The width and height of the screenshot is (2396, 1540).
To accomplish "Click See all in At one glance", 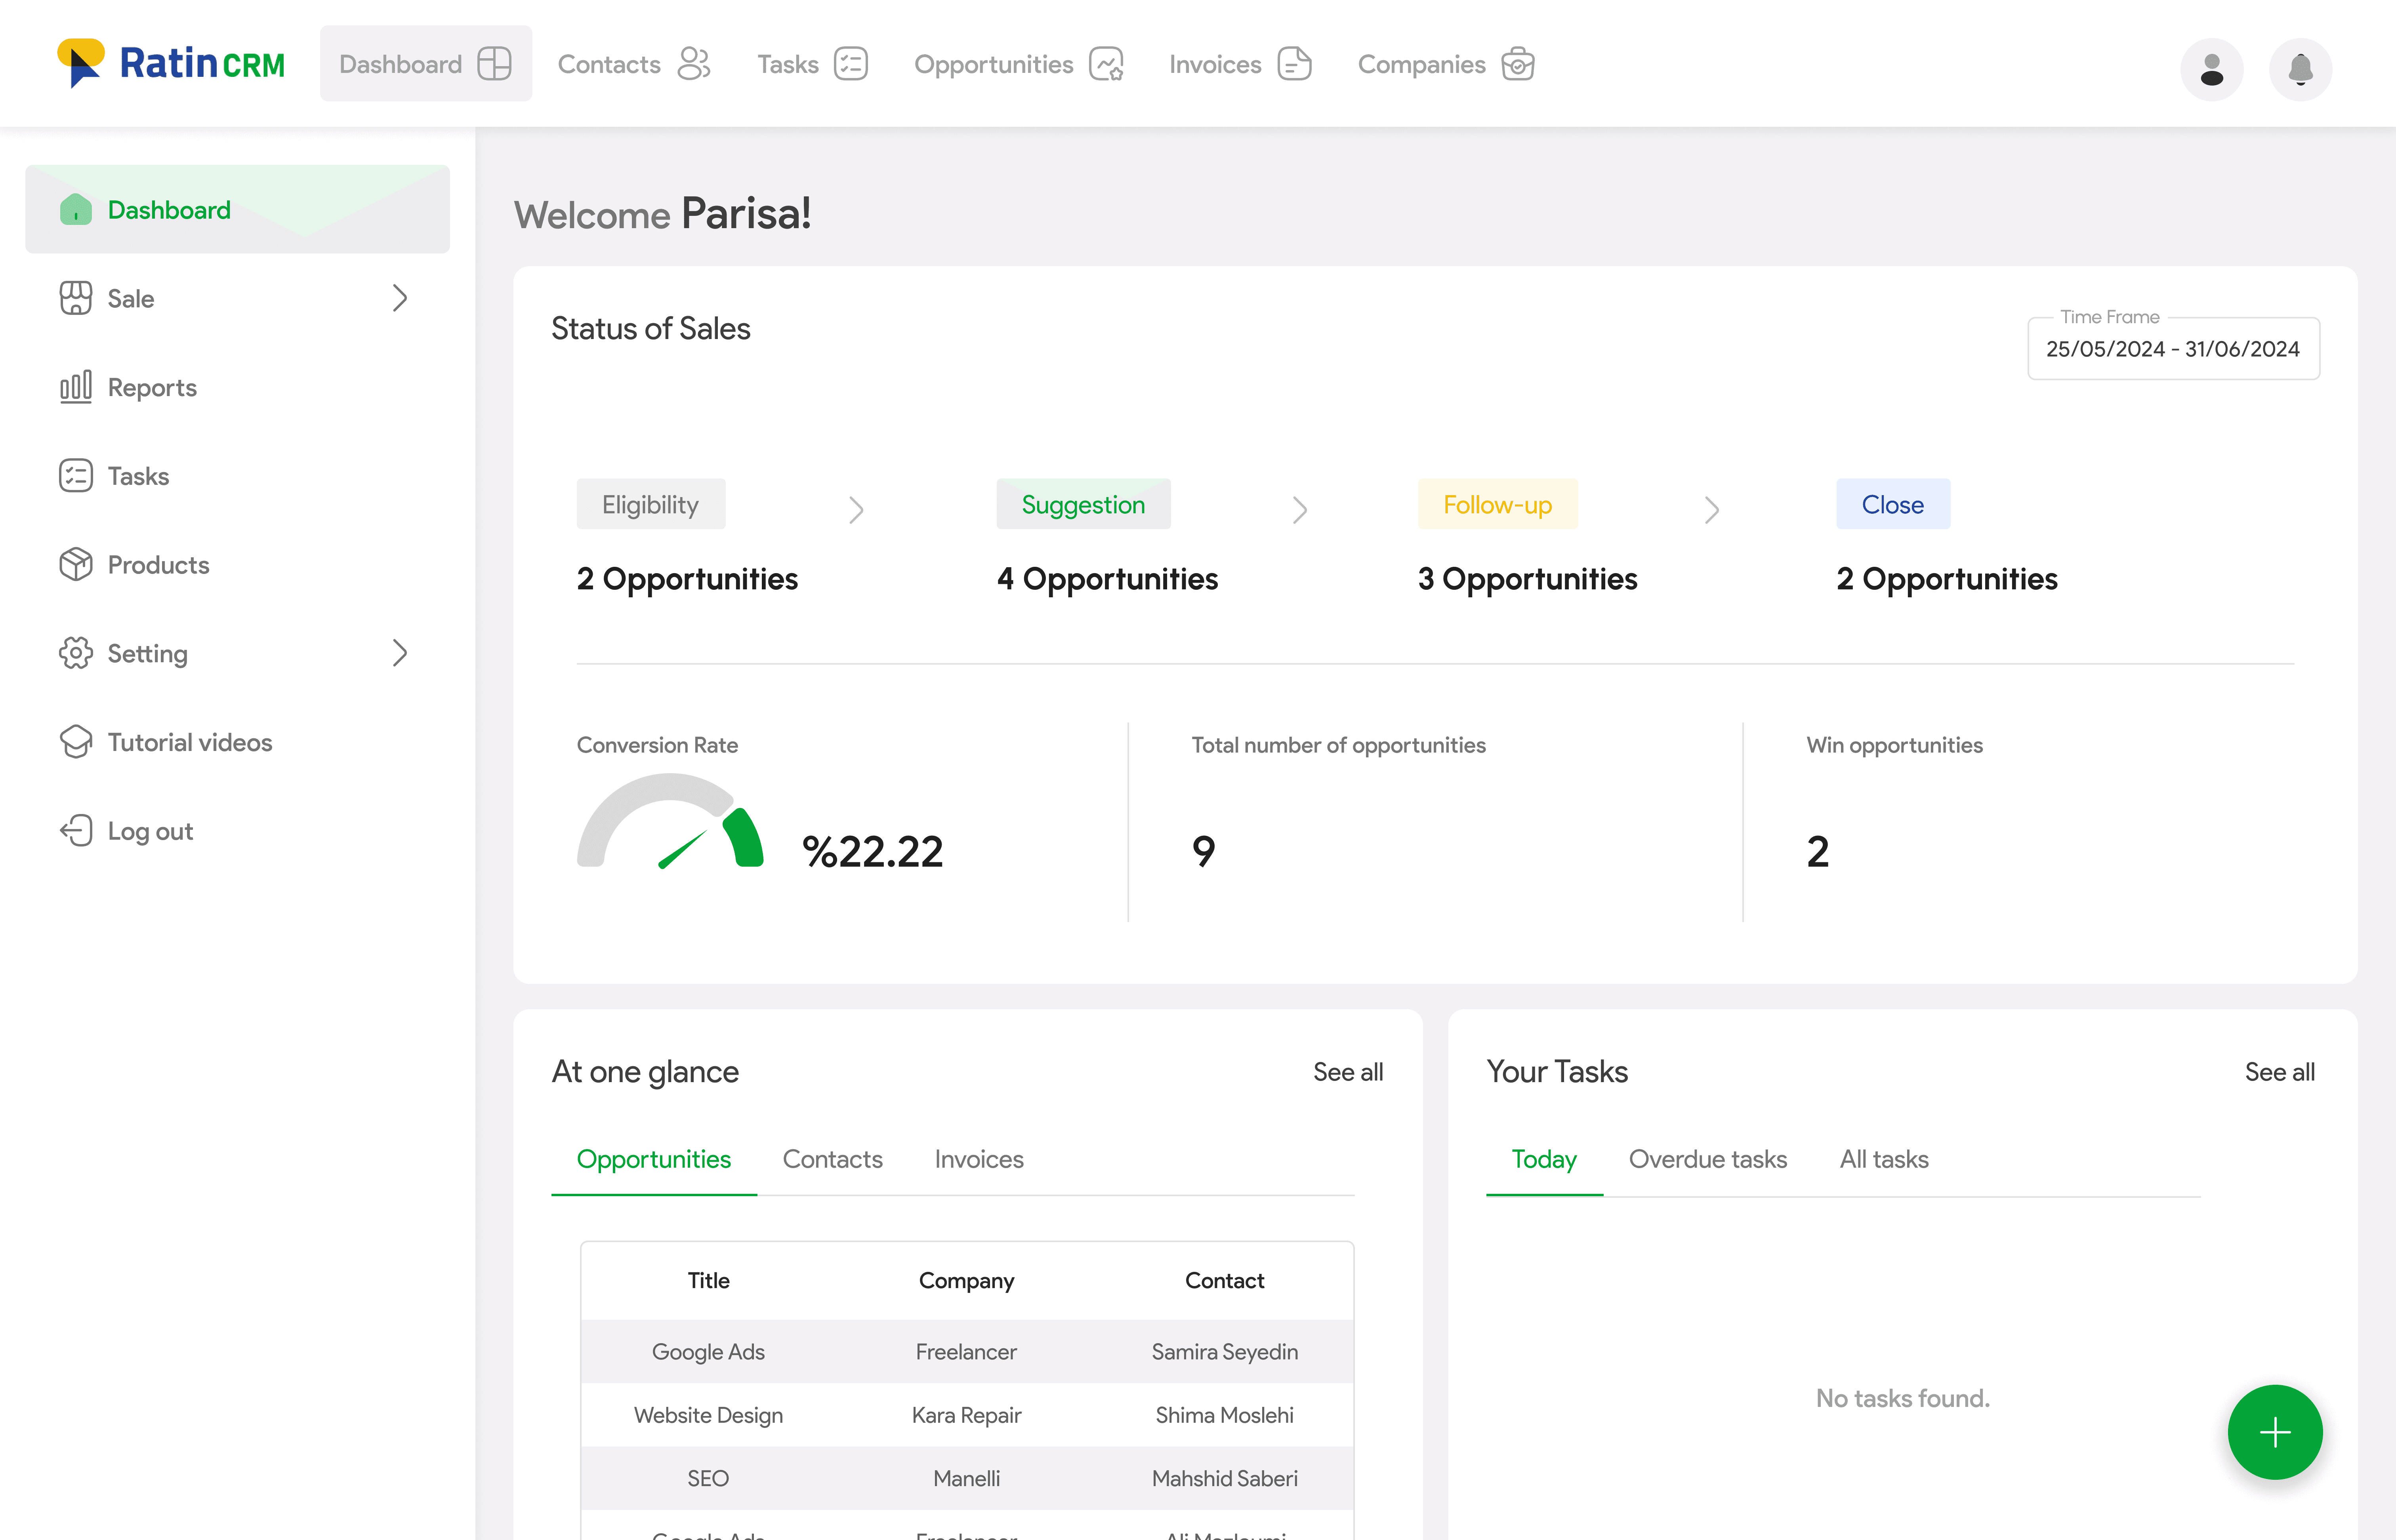I will tap(1348, 1072).
